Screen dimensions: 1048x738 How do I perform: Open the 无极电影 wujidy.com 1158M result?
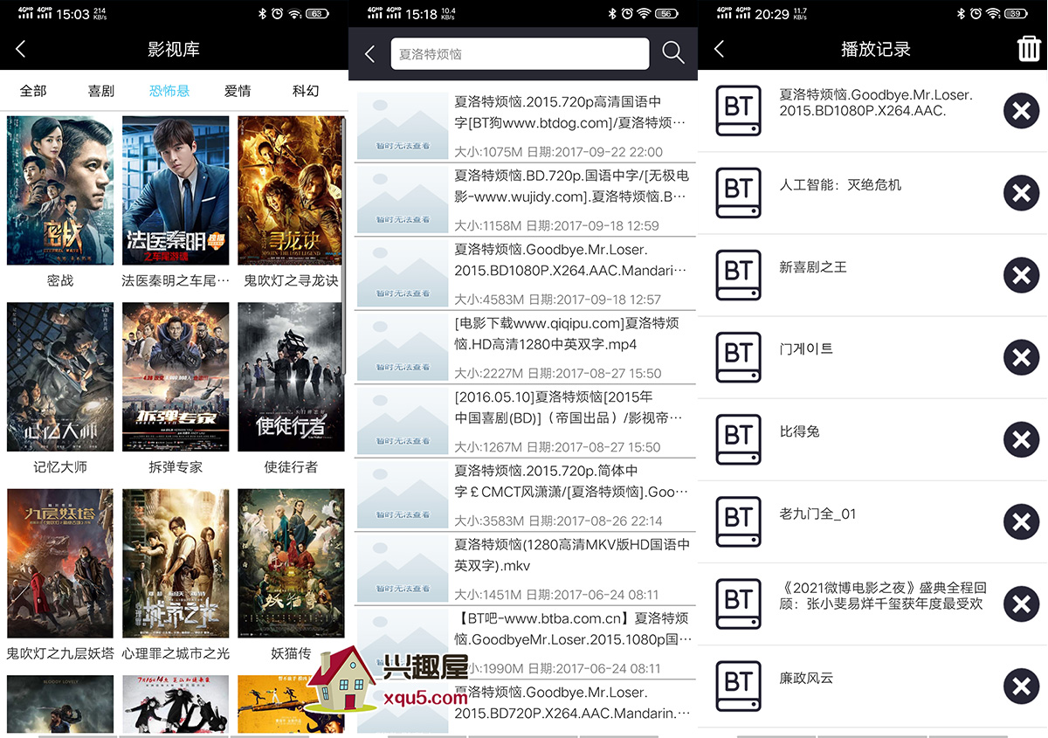(525, 199)
